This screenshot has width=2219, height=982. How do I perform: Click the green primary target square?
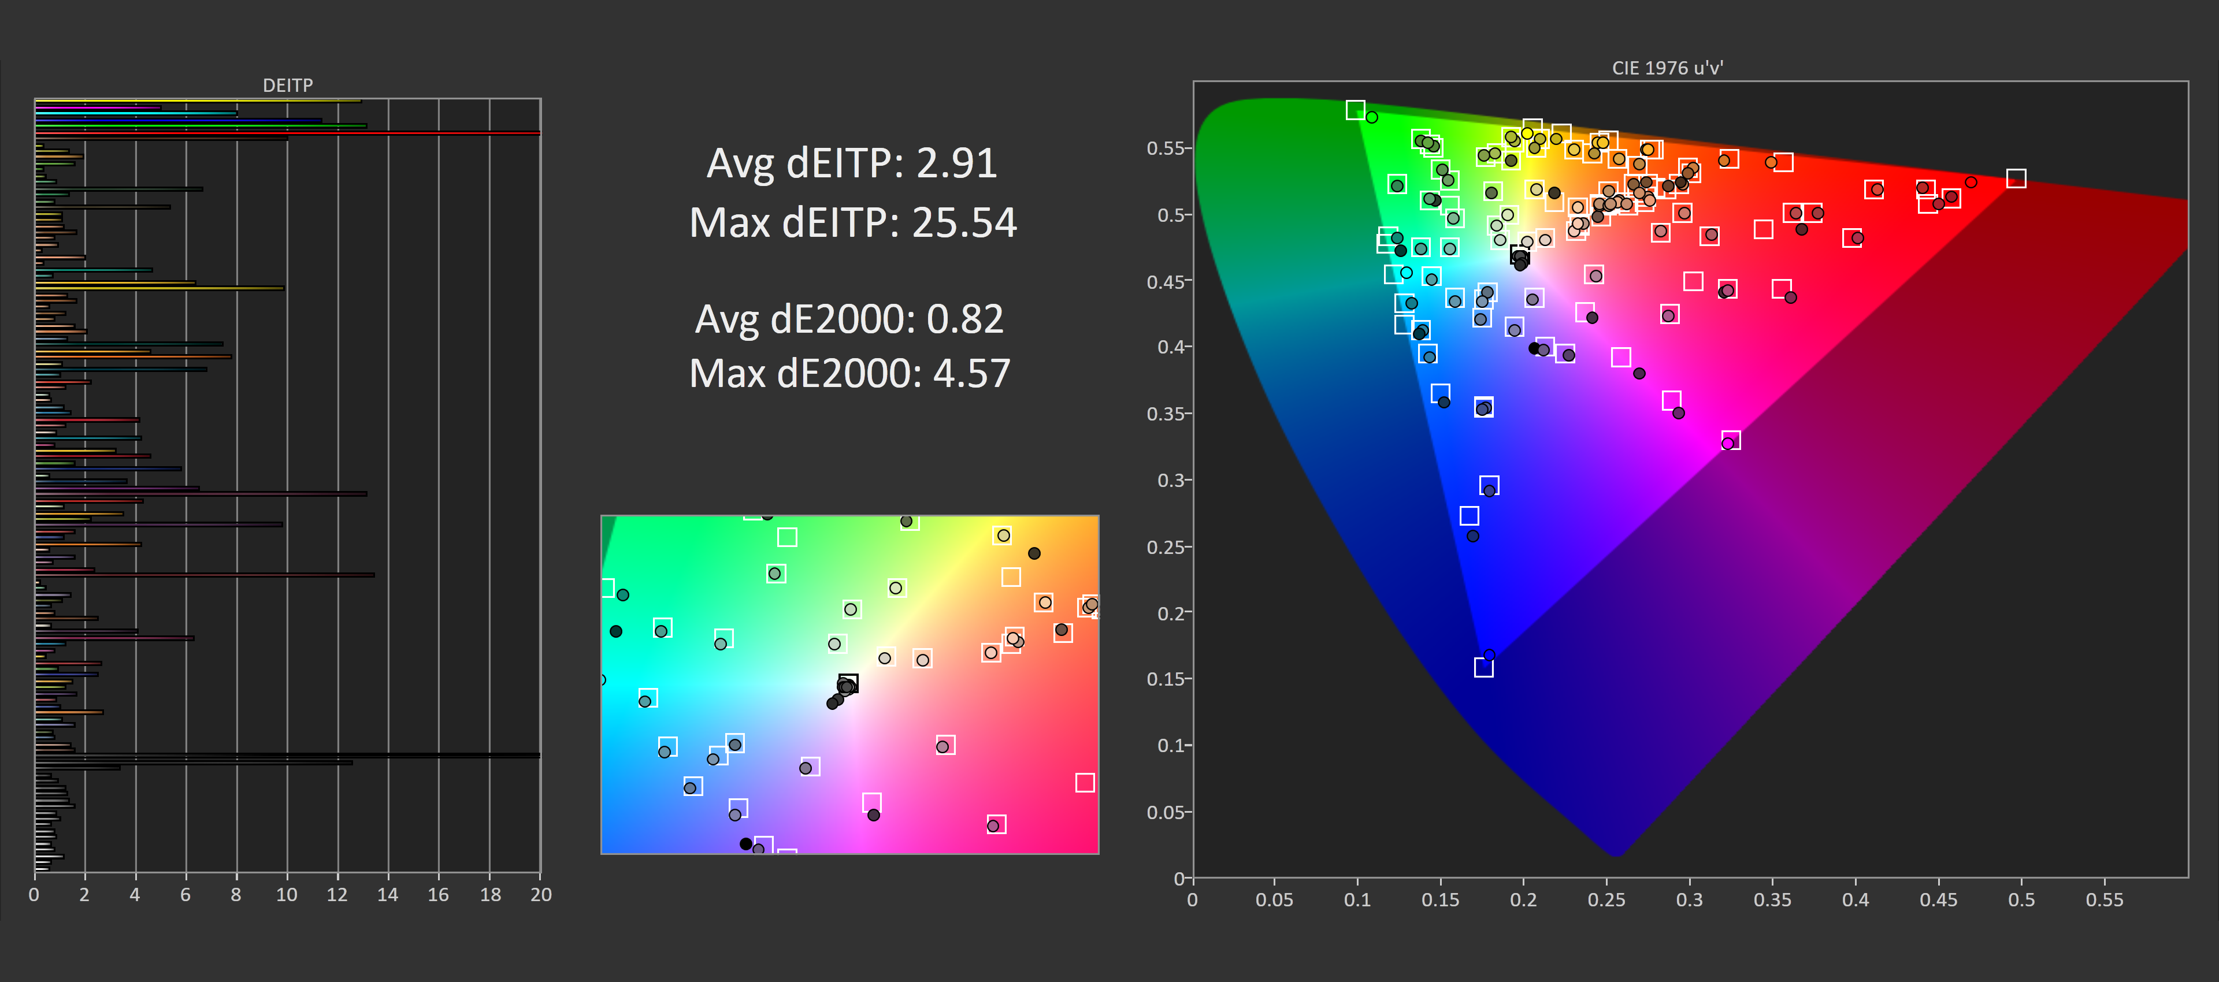coord(1355,110)
